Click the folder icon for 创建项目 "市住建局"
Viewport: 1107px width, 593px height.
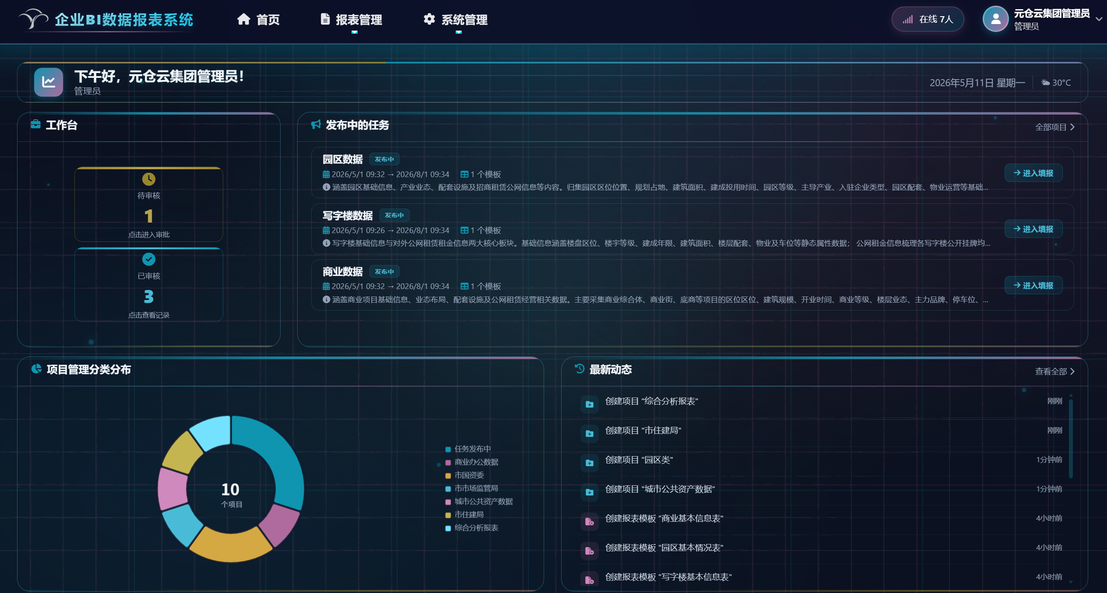[x=590, y=433]
